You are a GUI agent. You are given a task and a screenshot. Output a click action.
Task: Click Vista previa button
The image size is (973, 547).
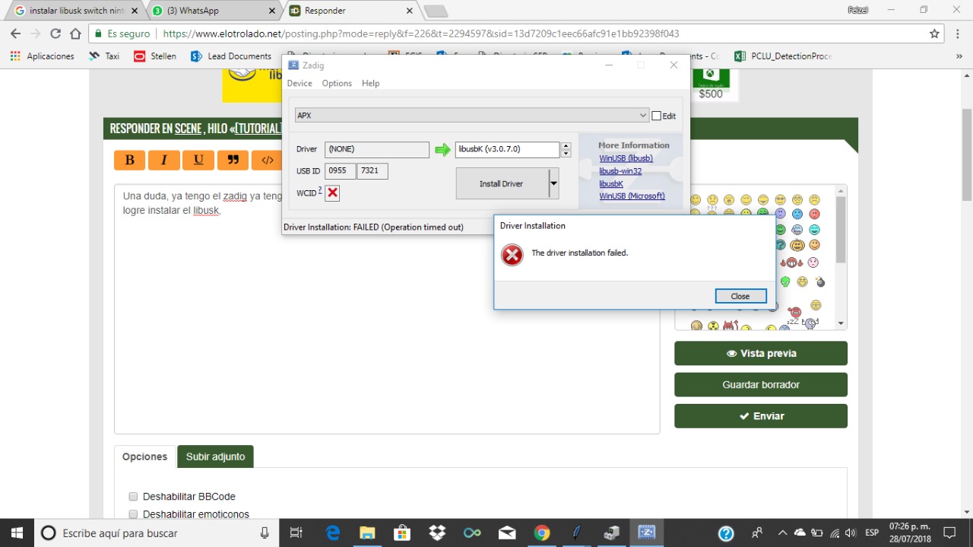761,353
